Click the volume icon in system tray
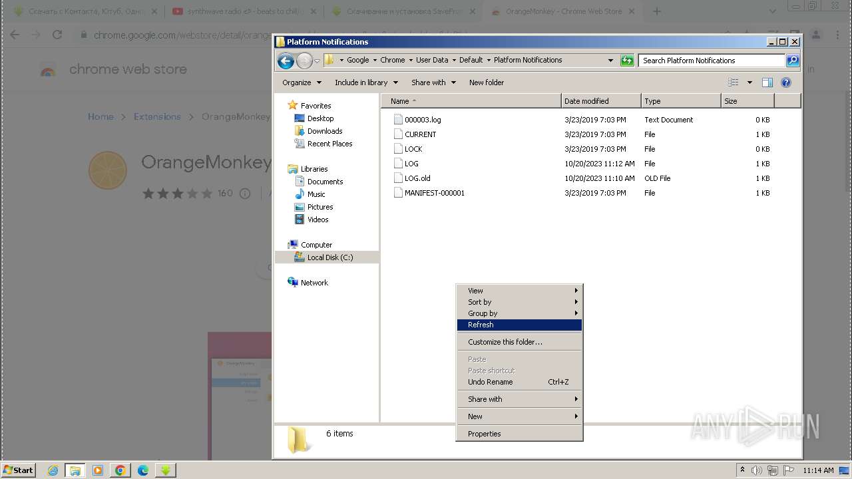 point(758,470)
